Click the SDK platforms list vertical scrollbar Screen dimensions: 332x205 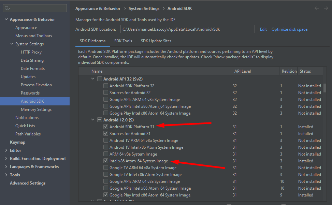[325, 89]
